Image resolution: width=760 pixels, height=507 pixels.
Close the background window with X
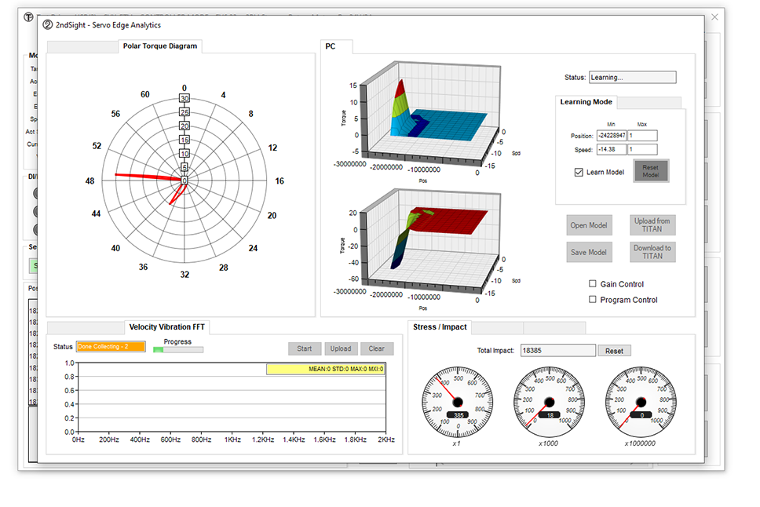(x=714, y=16)
